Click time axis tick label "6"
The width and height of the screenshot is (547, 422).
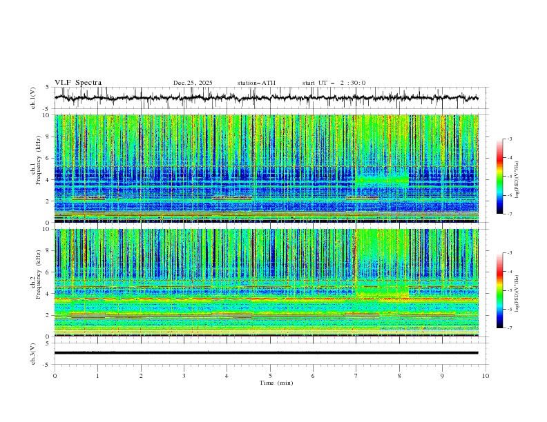pos(313,376)
